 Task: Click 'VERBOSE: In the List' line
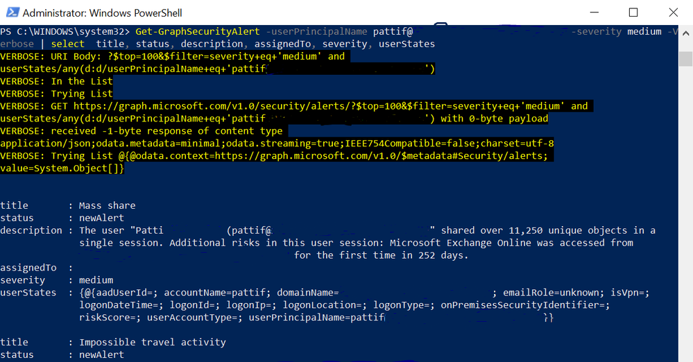(57, 81)
